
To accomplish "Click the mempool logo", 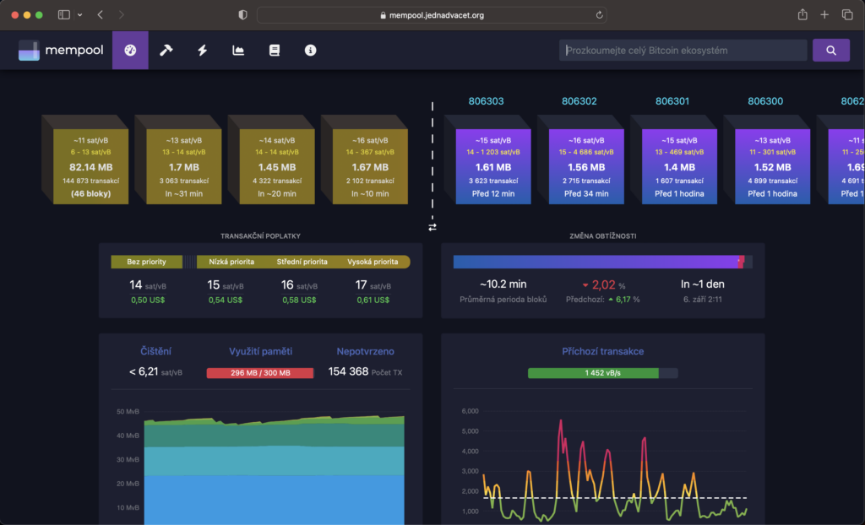I will (61, 50).
